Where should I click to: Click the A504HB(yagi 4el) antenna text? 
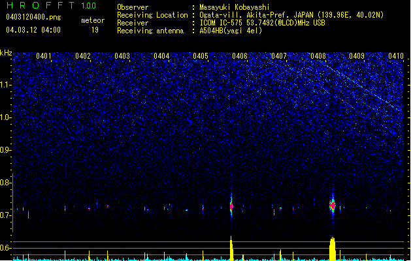tap(231, 31)
